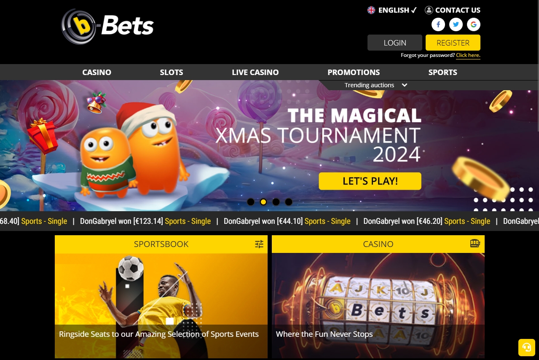This screenshot has width=539, height=360.
Task: Select the first banner carousel dot
Action: coord(251,202)
